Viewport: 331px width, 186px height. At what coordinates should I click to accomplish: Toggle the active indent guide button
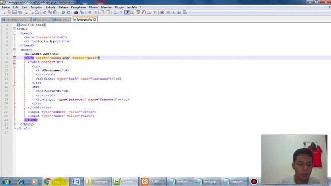coord(127,12)
